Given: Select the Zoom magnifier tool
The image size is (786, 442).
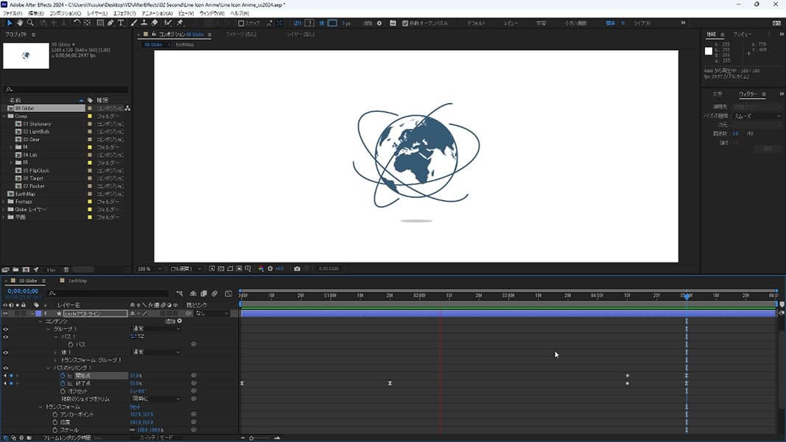Looking at the screenshot, I should click(x=30, y=23).
